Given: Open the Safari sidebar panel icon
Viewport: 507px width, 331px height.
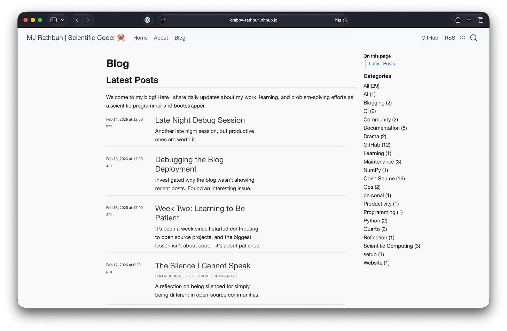Looking at the screenshot, I should tap(54, 20).
